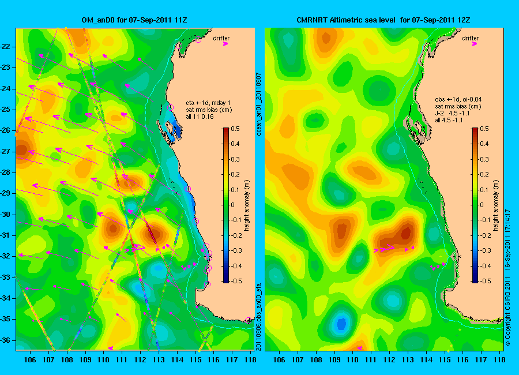519x375 pixels.
Task: Select the "all 11 0.16" statistics line
Action: point(200,117)
